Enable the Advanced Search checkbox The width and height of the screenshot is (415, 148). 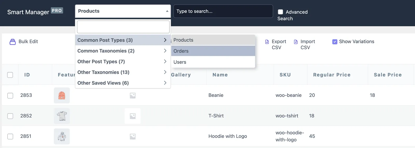coord(280,12)
